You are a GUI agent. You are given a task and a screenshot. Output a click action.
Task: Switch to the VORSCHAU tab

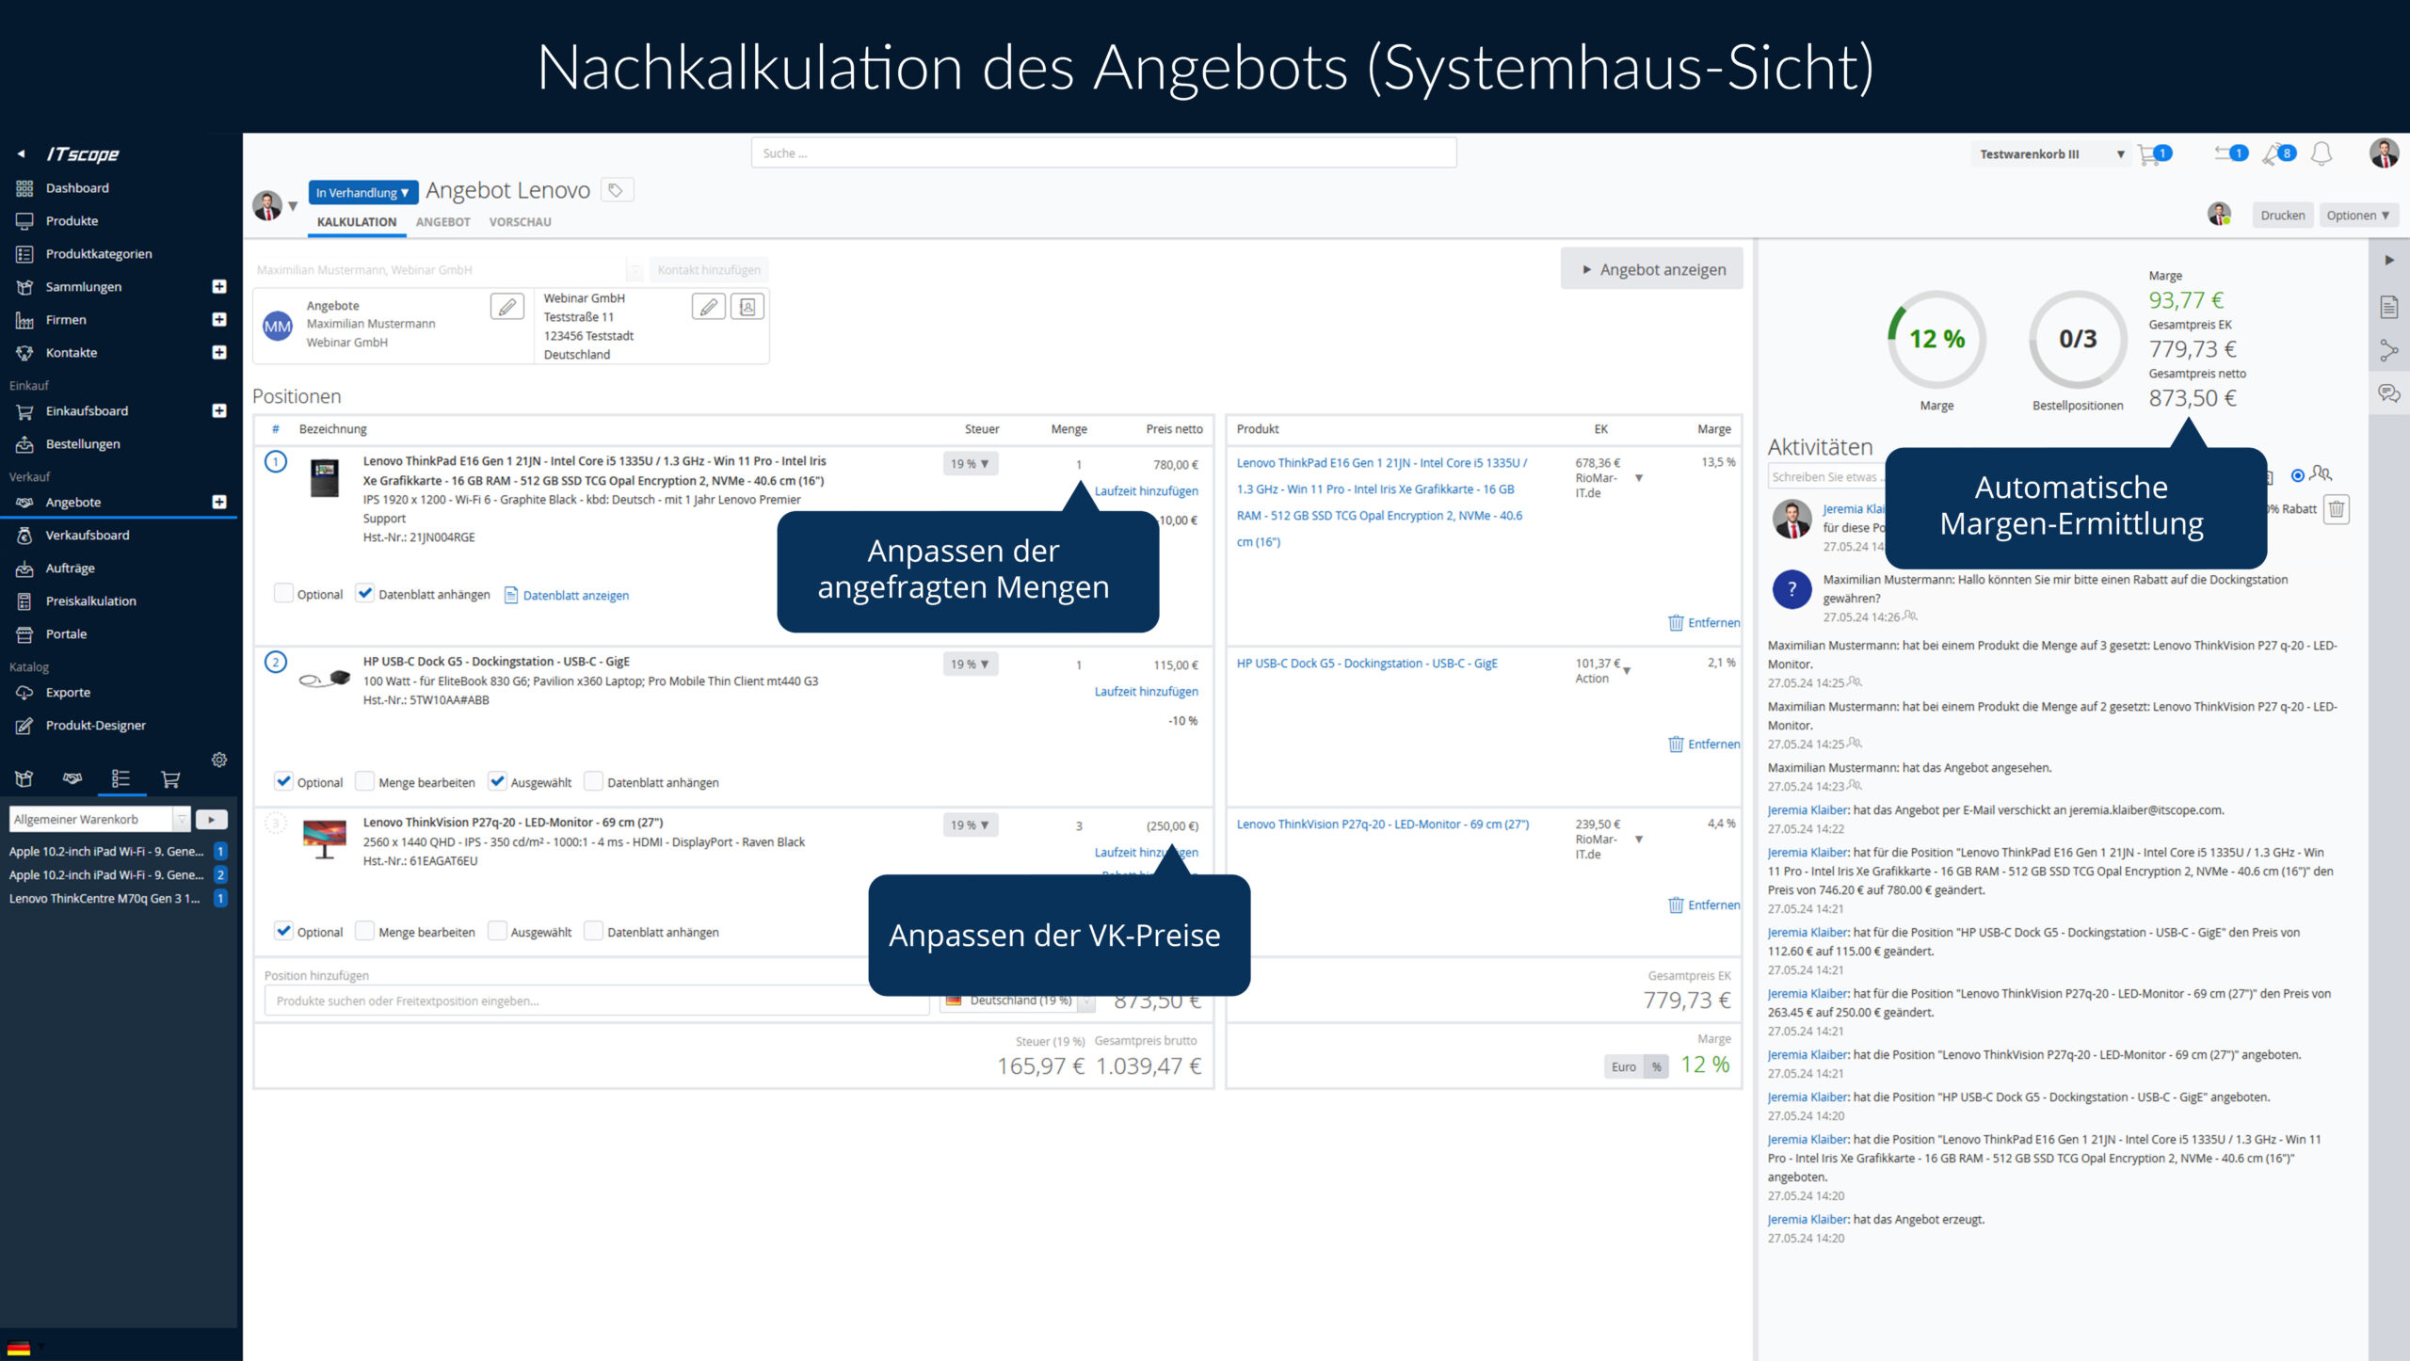coord(520,222)
